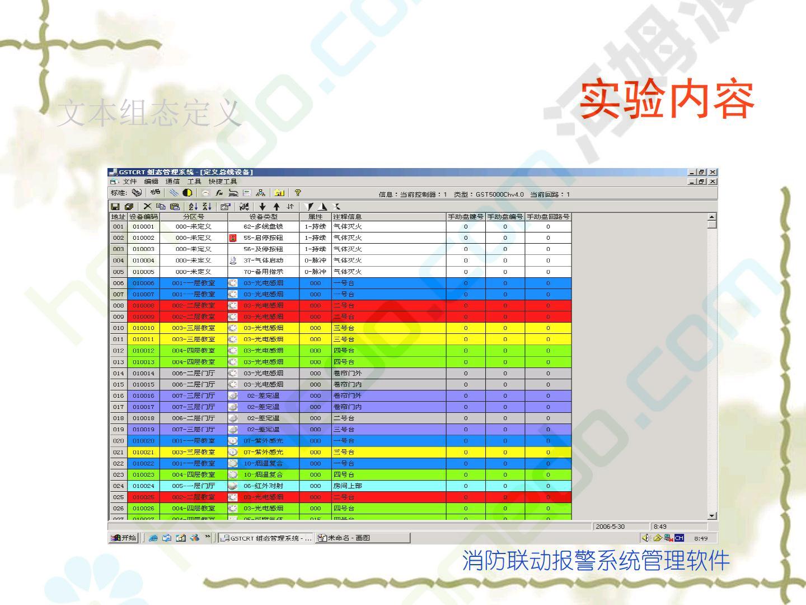
Task: Click the blue diagonal lines toolbar icon
Action: click(x=174, y=193)
